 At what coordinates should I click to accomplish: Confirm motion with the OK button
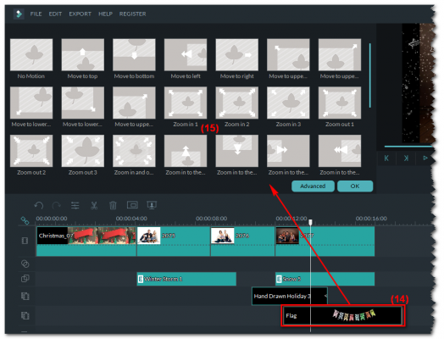click(355, 186)
